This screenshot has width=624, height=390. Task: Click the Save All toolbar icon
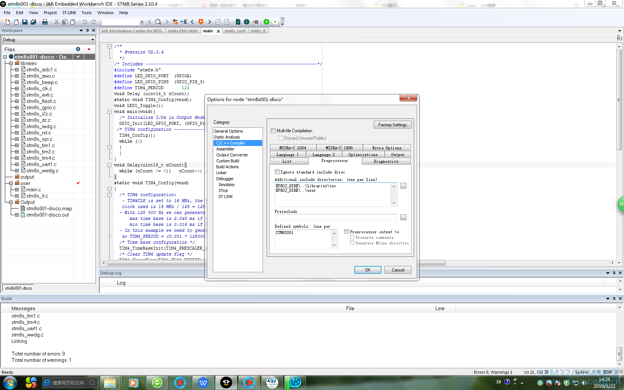coord(33,22)
